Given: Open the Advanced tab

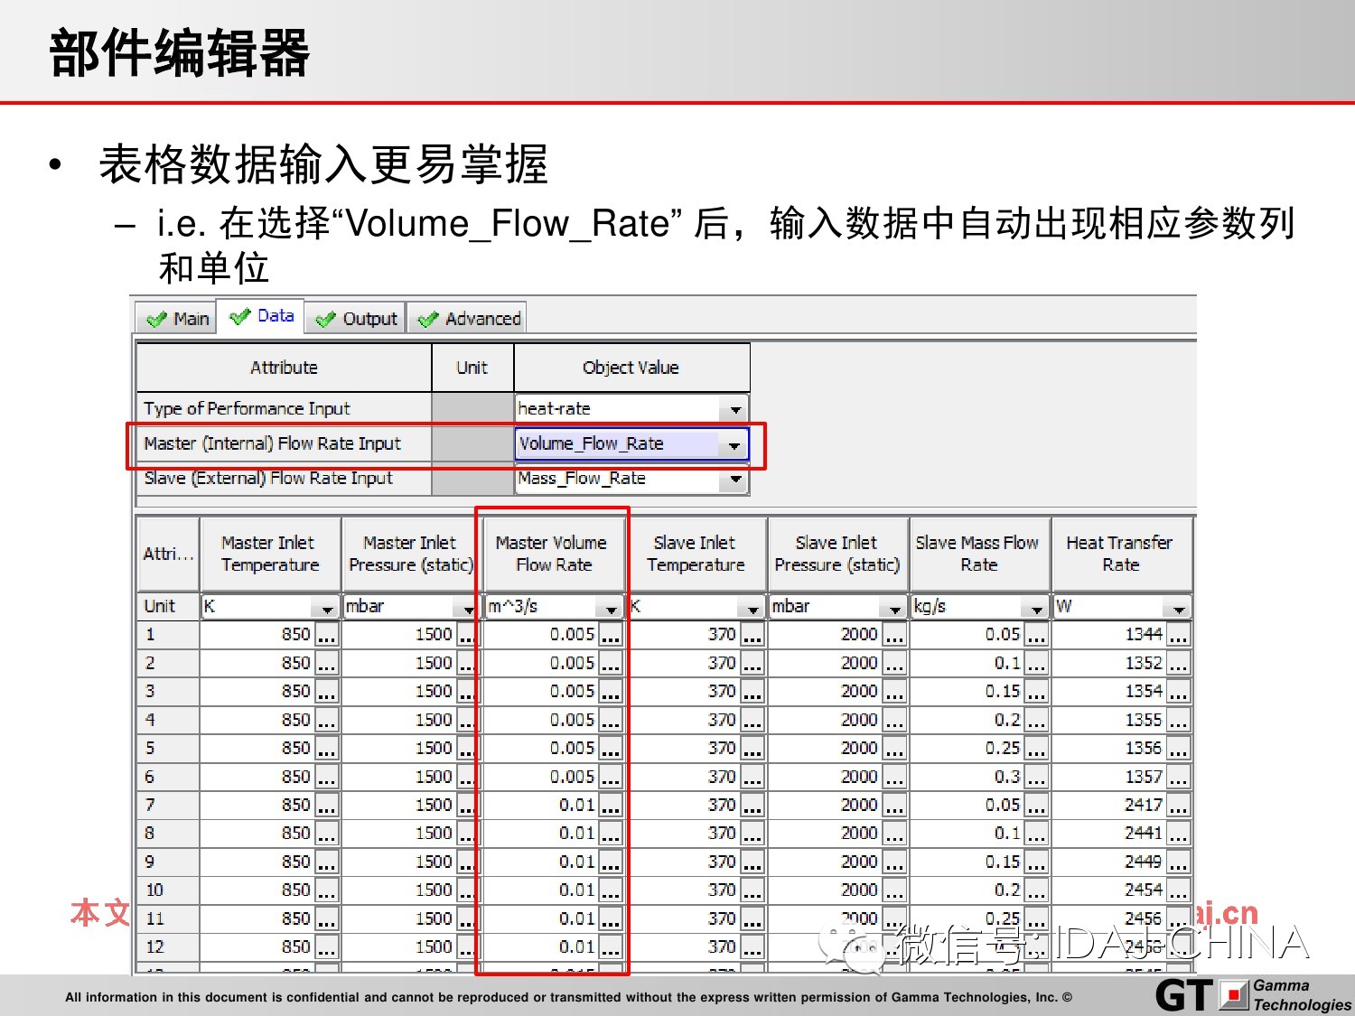Looking at the screenshot, I should pyautogui.click(x=467, y=319).
